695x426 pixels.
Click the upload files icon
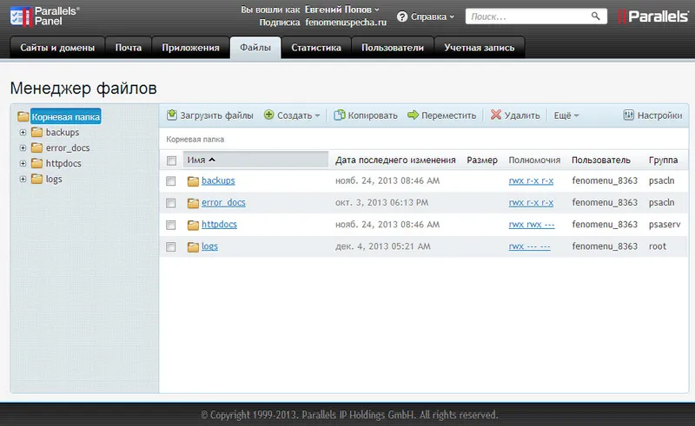(x=171, y=115)
